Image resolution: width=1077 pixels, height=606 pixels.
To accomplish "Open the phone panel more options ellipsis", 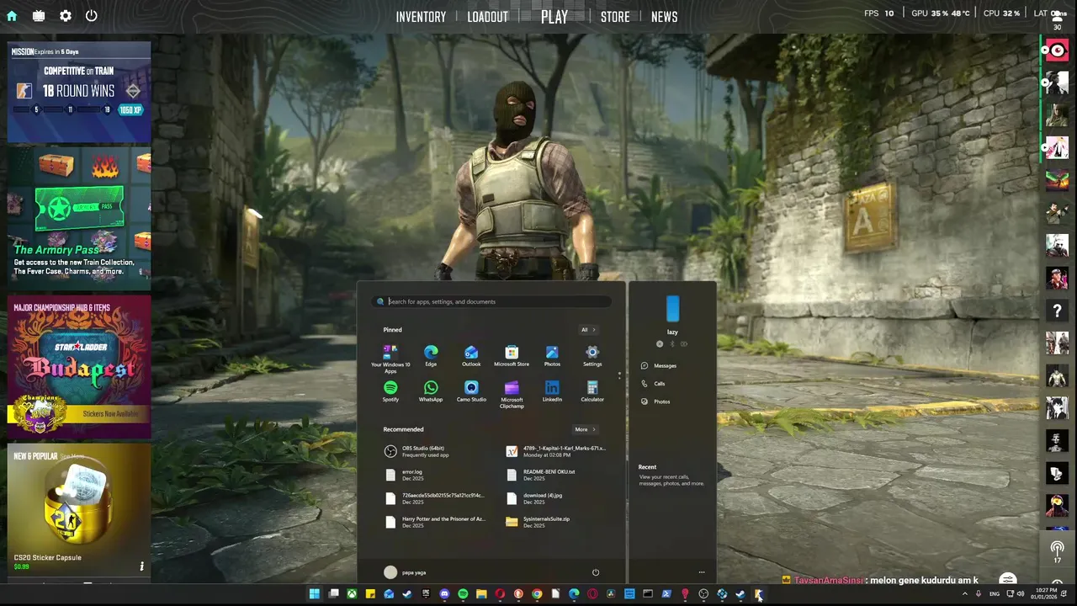I will pos(701,572).
